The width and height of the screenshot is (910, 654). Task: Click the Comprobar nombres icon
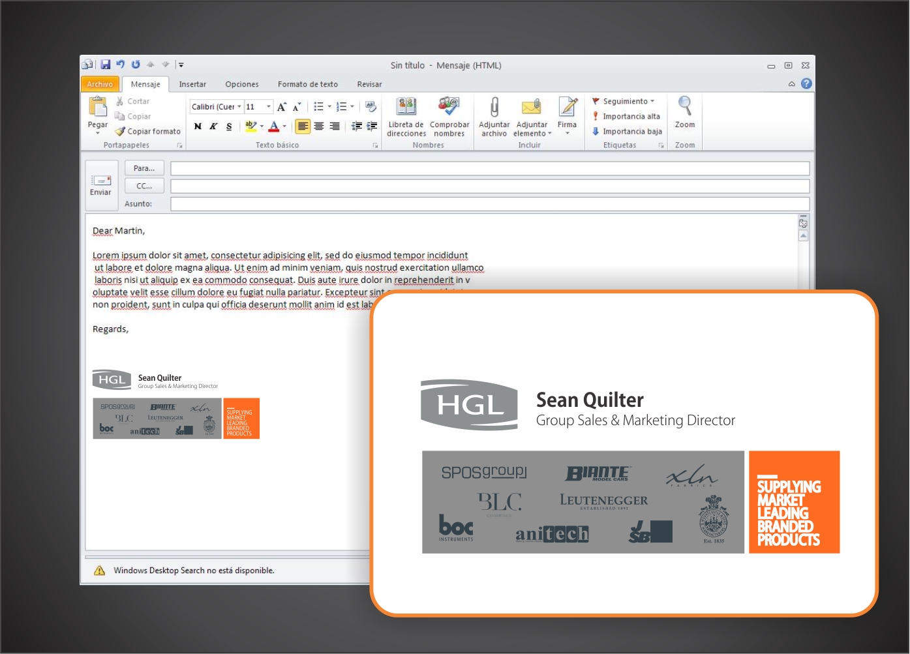[x=449, y=108]
